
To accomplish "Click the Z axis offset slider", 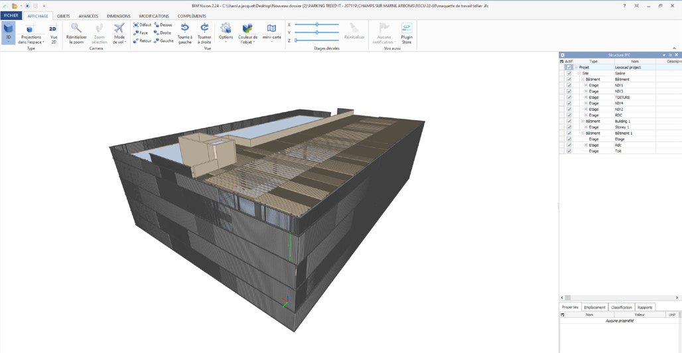I will coord(317,40).
